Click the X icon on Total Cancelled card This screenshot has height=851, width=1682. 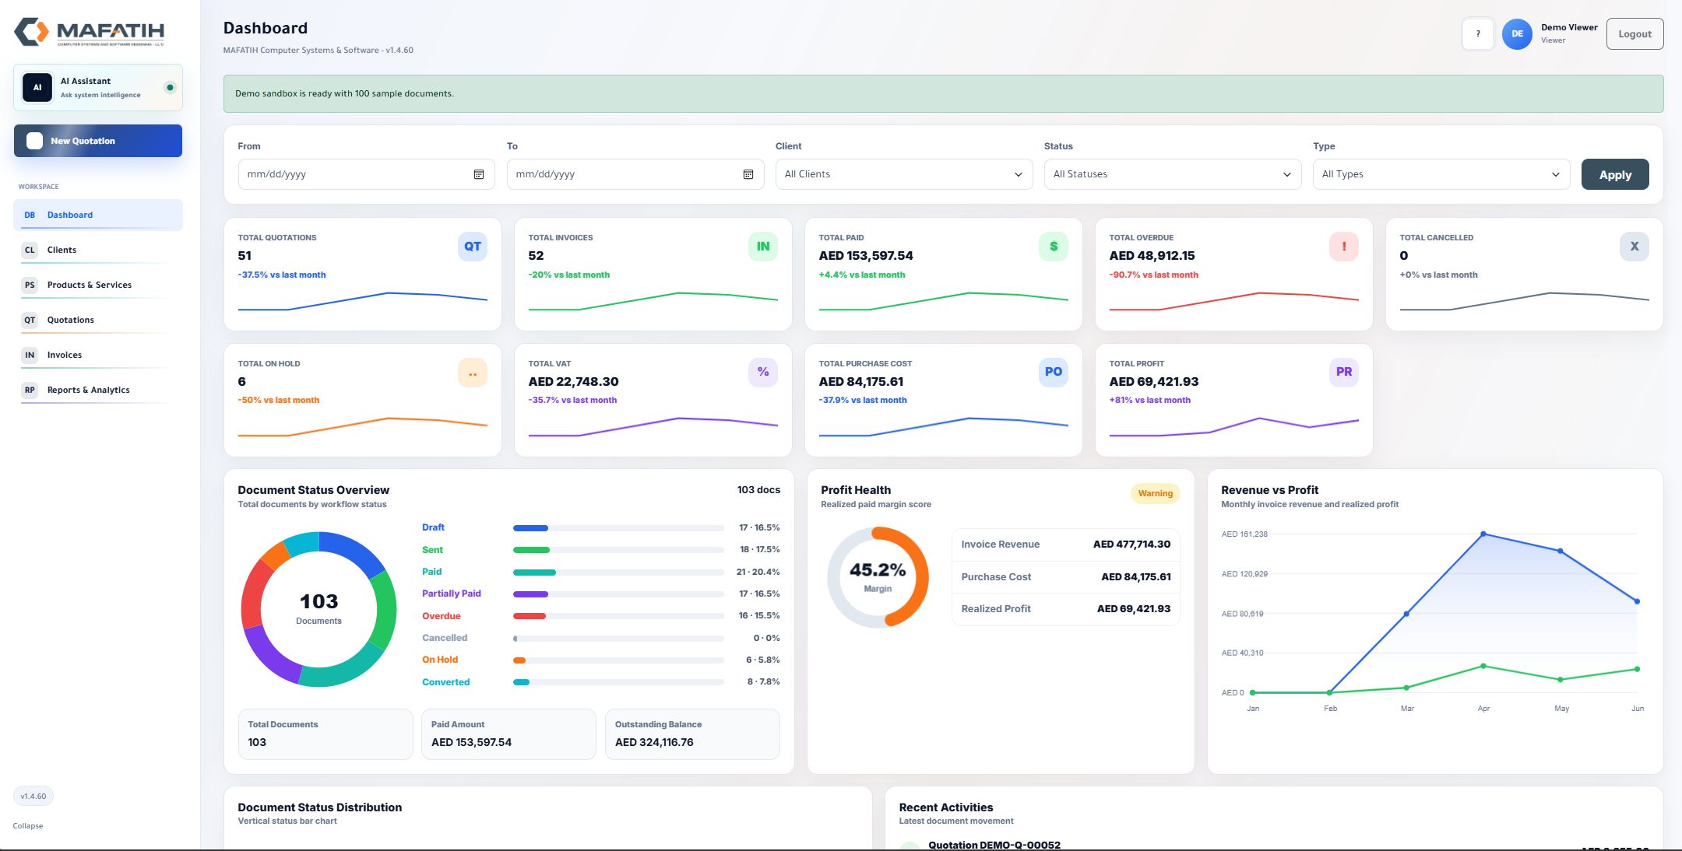(x=1634, y=247)
